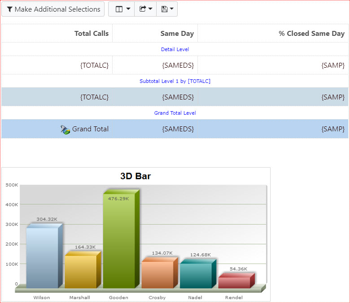
Task: Click the Crosby axis label
Action: 157,298
